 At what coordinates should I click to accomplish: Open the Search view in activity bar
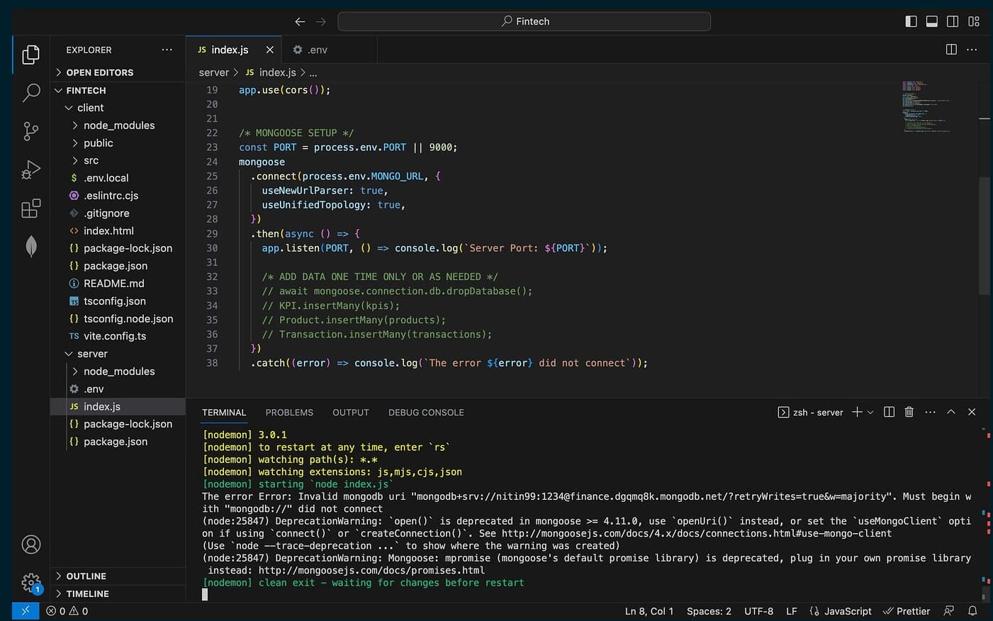[x=31, y=93]
